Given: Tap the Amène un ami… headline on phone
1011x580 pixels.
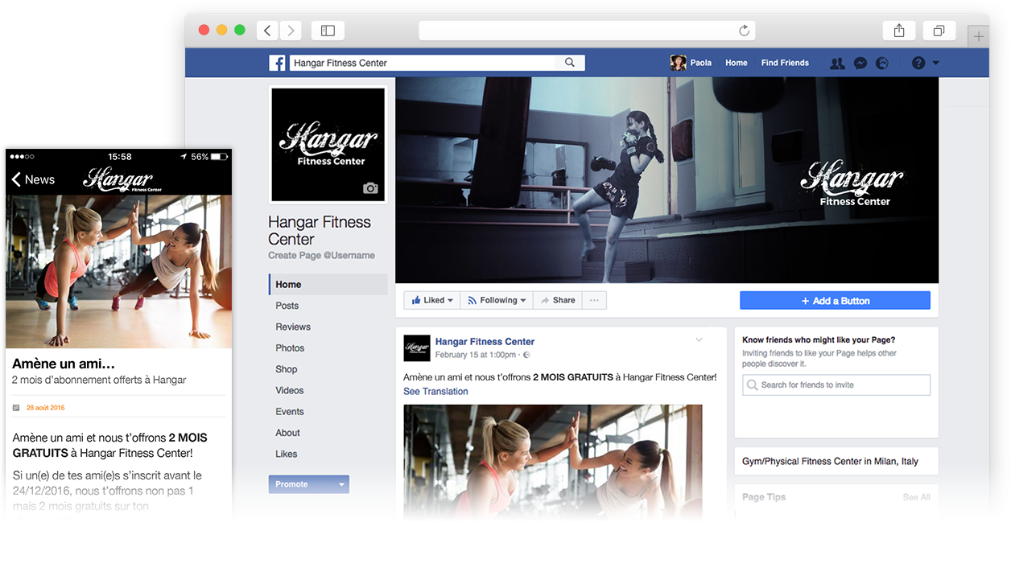Looking at the screenshot, I should 64,364.
